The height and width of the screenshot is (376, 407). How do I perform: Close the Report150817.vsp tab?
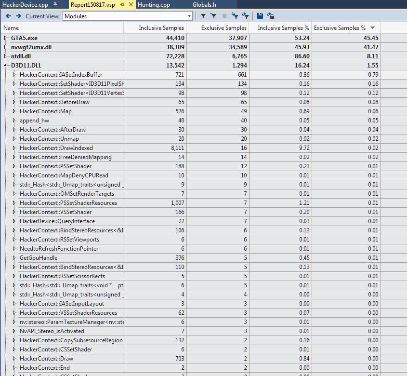(x=131, y=4)
